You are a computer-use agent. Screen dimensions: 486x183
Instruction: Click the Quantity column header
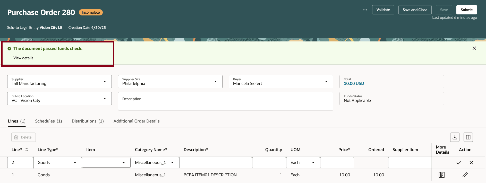[x=274, y=150]
